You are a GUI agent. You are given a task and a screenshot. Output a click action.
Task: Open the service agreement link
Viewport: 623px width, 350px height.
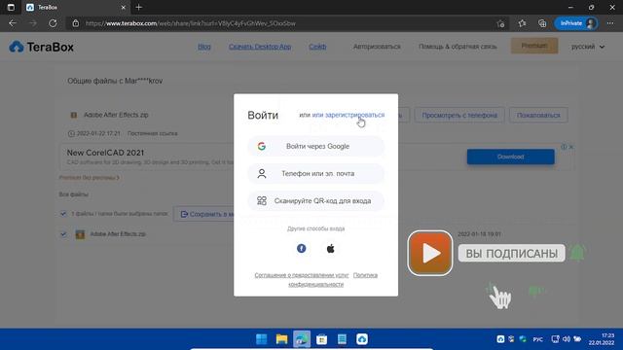tap(301, 275)
